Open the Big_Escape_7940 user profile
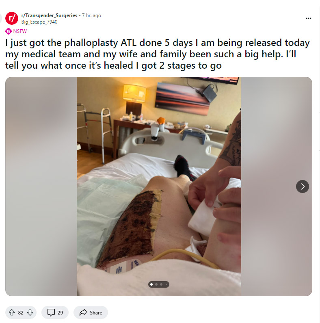The image size is (320, 323). tap(39, 22)
